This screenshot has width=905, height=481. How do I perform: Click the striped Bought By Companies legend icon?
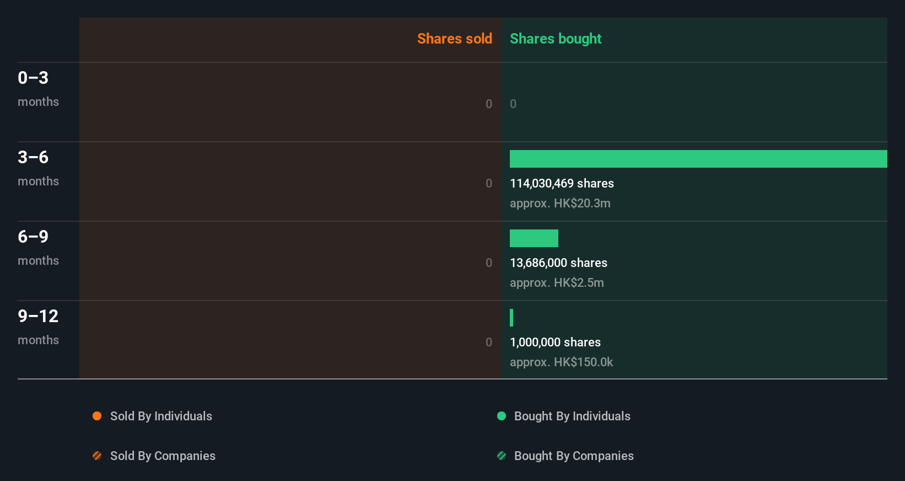[502, 456]
